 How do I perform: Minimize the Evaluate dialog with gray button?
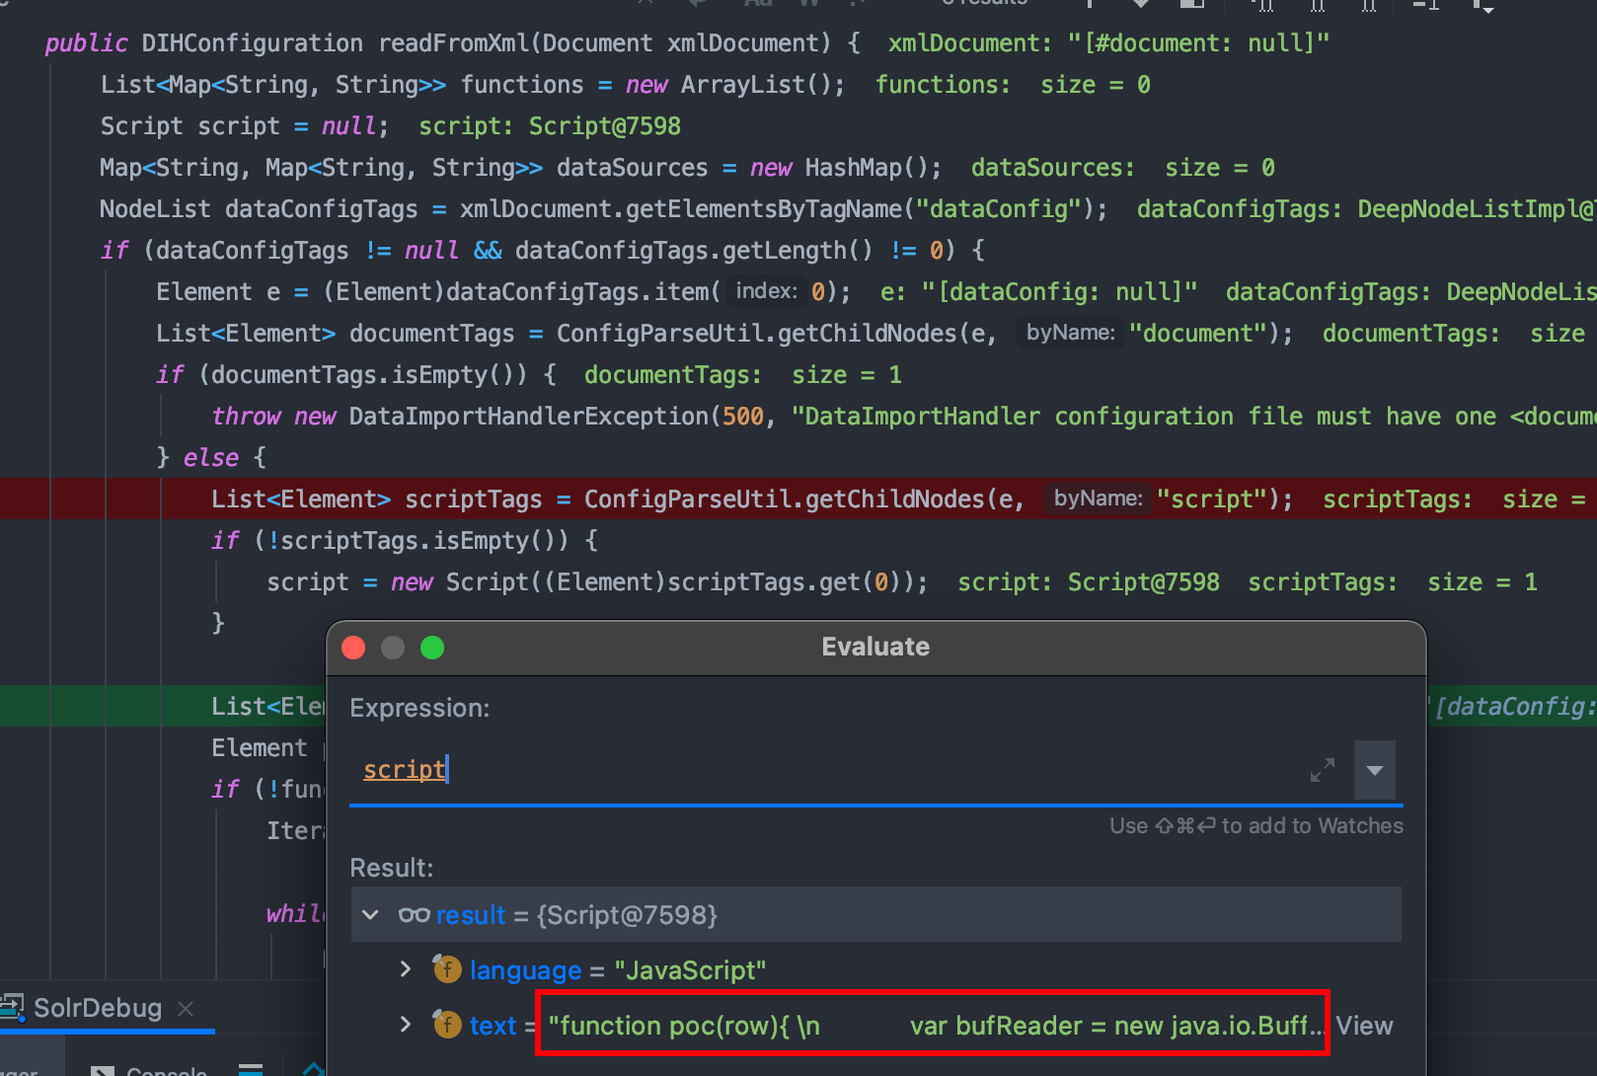[x=393, y=648]
